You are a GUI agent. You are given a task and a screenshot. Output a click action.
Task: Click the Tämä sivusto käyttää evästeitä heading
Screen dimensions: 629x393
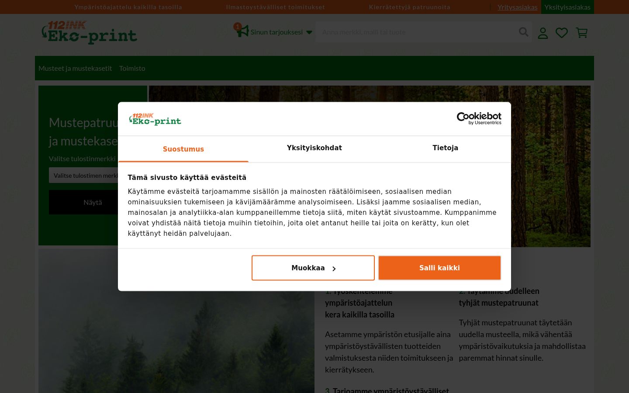click(187, 177)
